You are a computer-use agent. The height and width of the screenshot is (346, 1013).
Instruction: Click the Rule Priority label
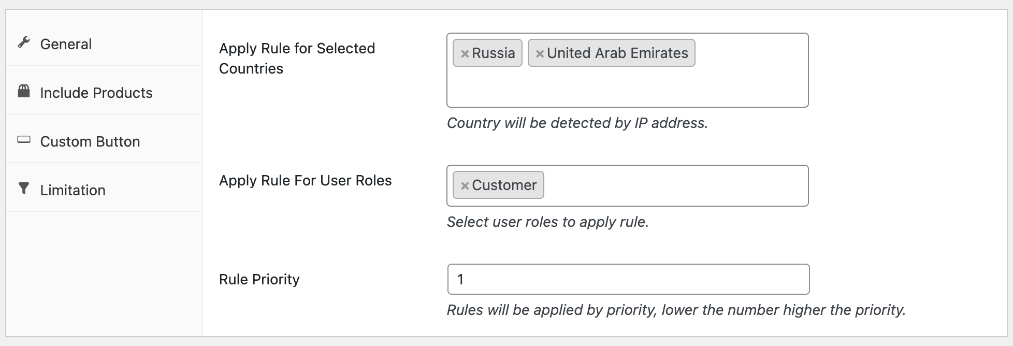[259, 279]
